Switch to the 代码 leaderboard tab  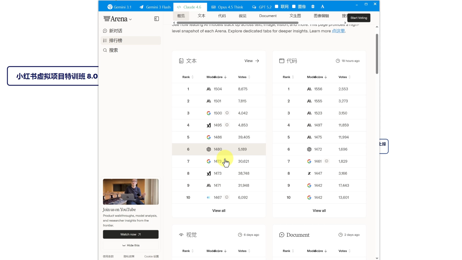pyautogui.click(x=222, y=16)
